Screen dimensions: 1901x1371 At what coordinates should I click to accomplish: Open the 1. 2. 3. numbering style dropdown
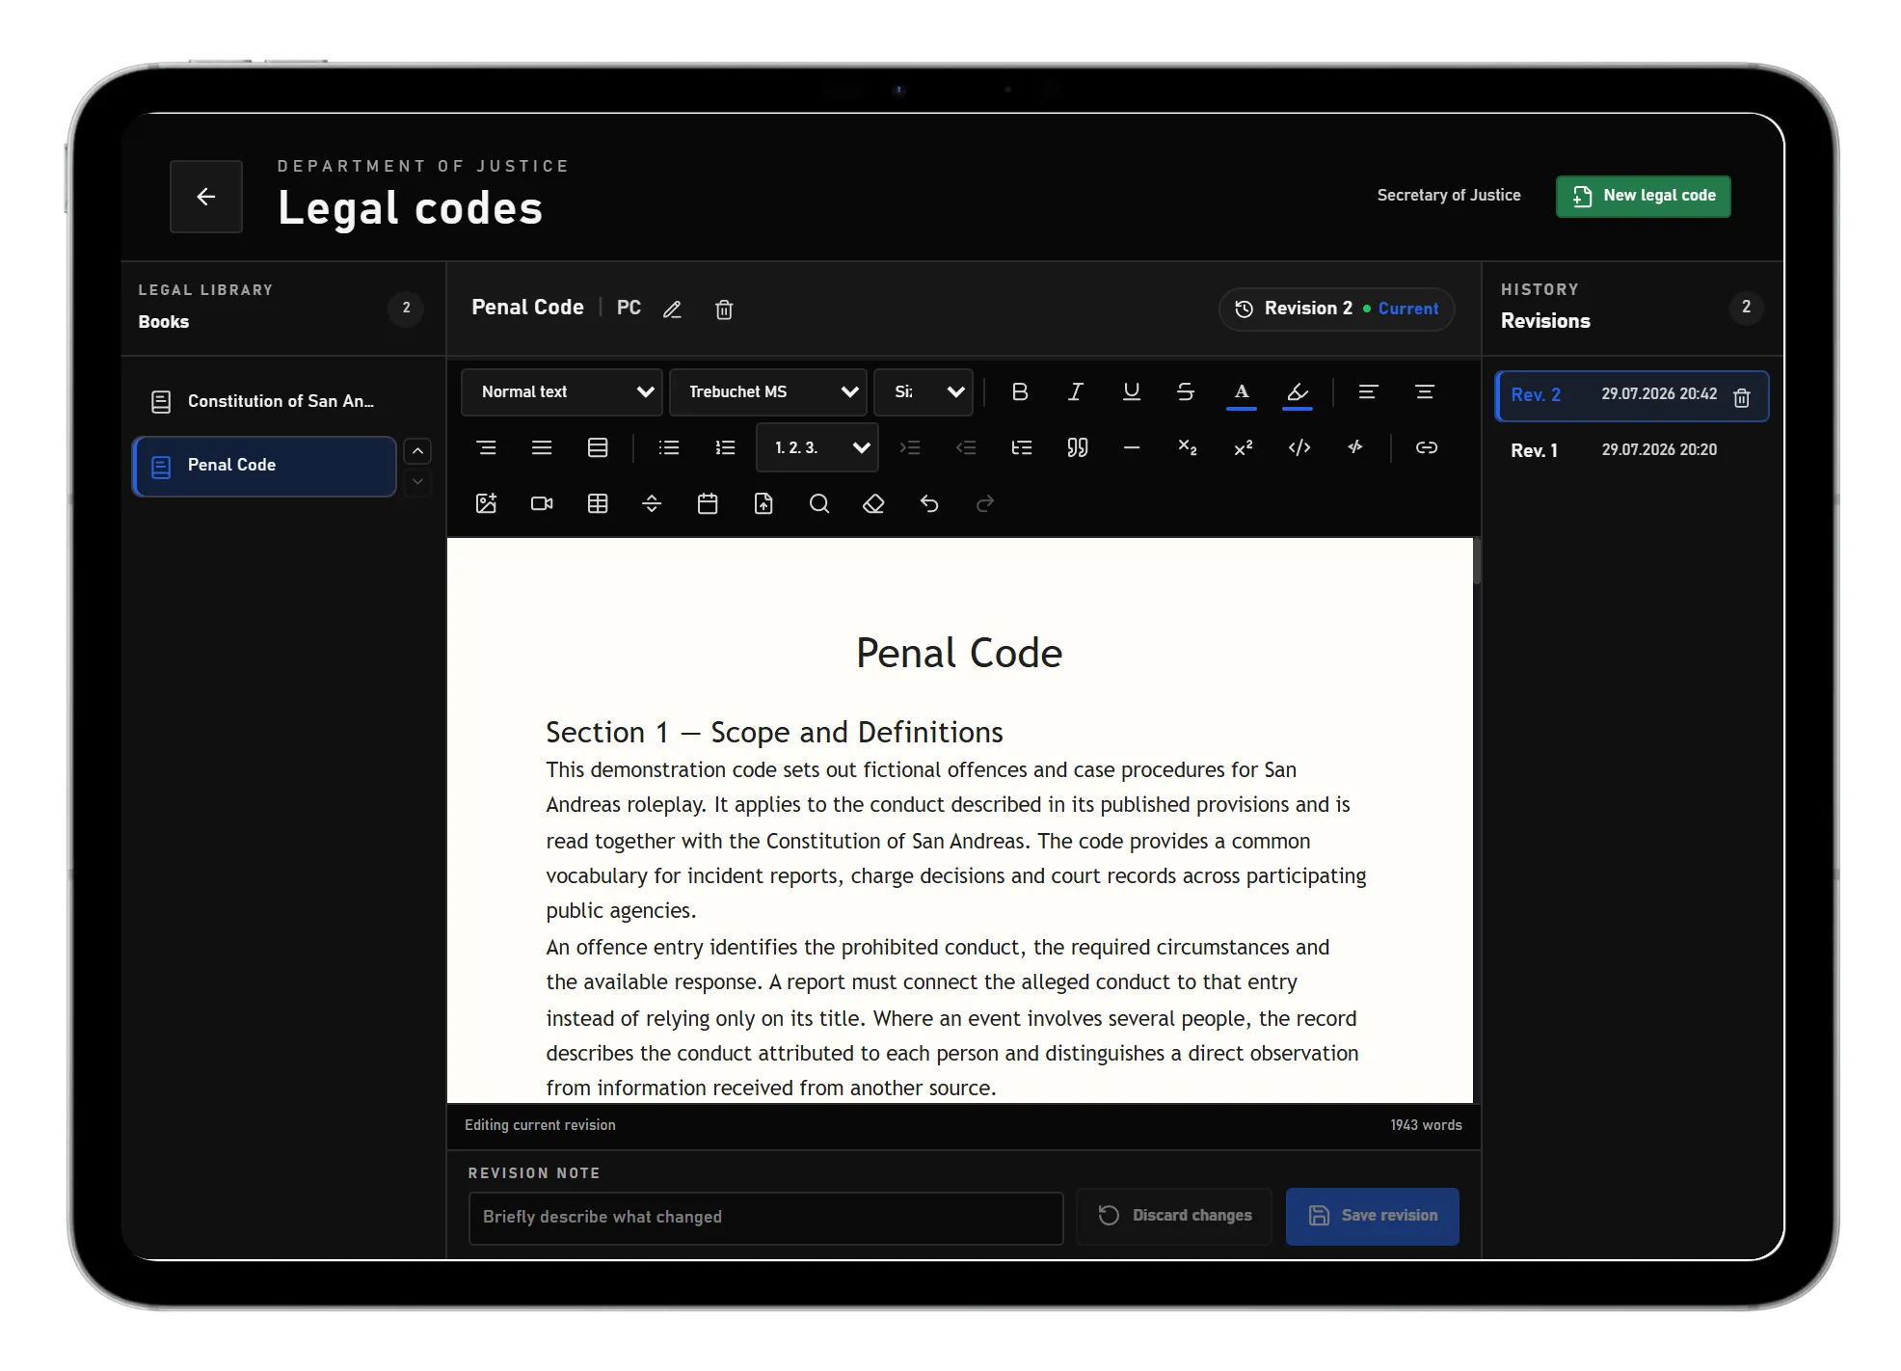pyautogui.click(x=817, y=447)
